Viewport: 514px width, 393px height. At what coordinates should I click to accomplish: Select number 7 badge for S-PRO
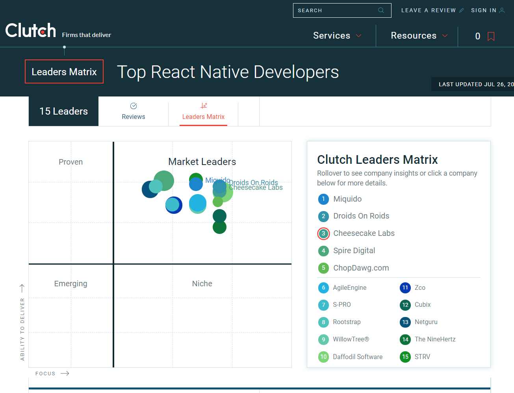[323, 305]
